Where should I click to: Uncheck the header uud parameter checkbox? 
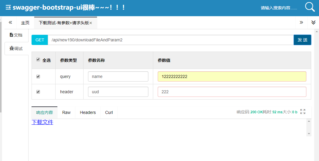click(x=38, y=92)
